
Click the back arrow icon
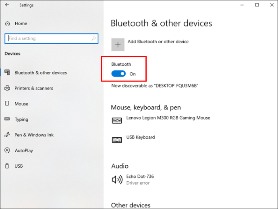click(7, 5)
